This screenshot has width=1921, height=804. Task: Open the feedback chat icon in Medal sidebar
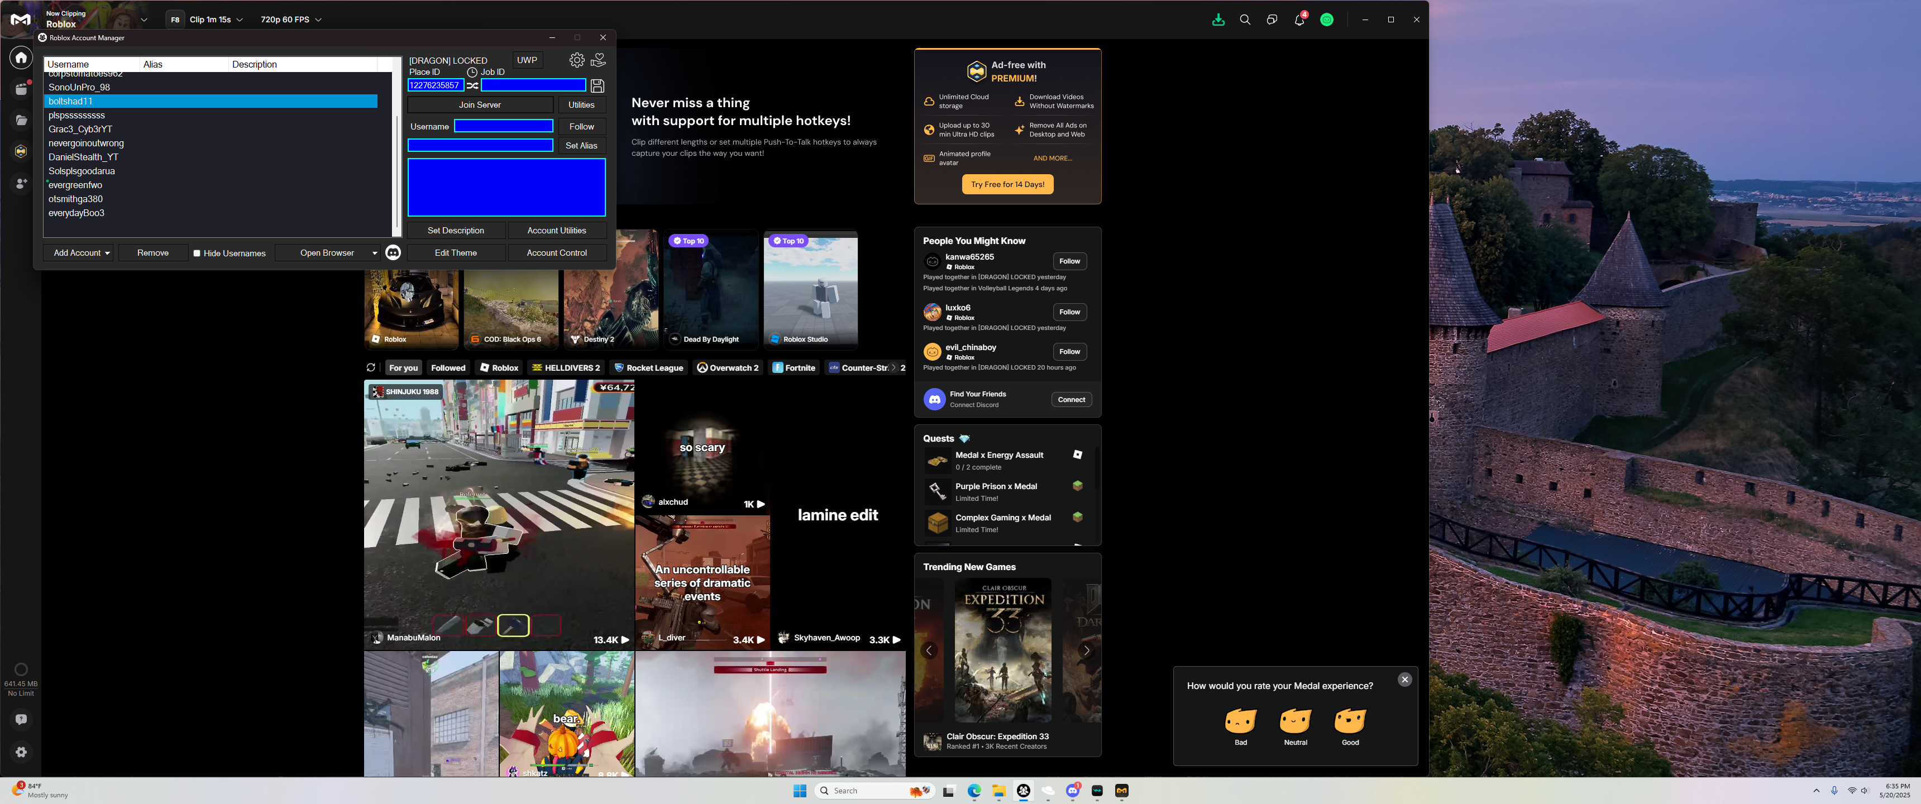coord(21,719)
